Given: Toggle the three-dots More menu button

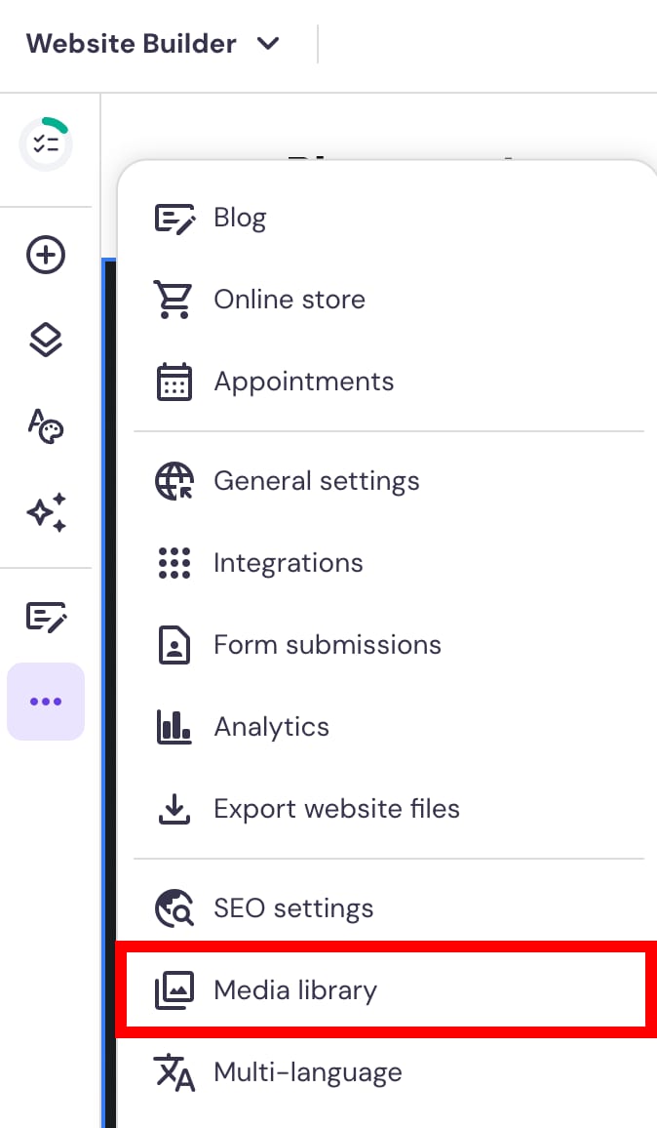Looking at the screenshot, I should coord(46,702).
